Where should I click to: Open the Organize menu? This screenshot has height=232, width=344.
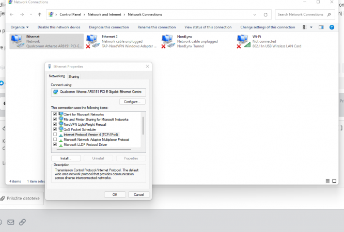tap(20, 27)
